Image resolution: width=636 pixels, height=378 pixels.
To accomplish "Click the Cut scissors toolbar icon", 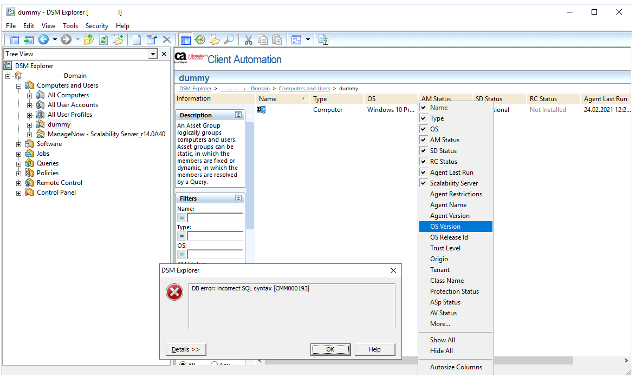I will 248,39.
